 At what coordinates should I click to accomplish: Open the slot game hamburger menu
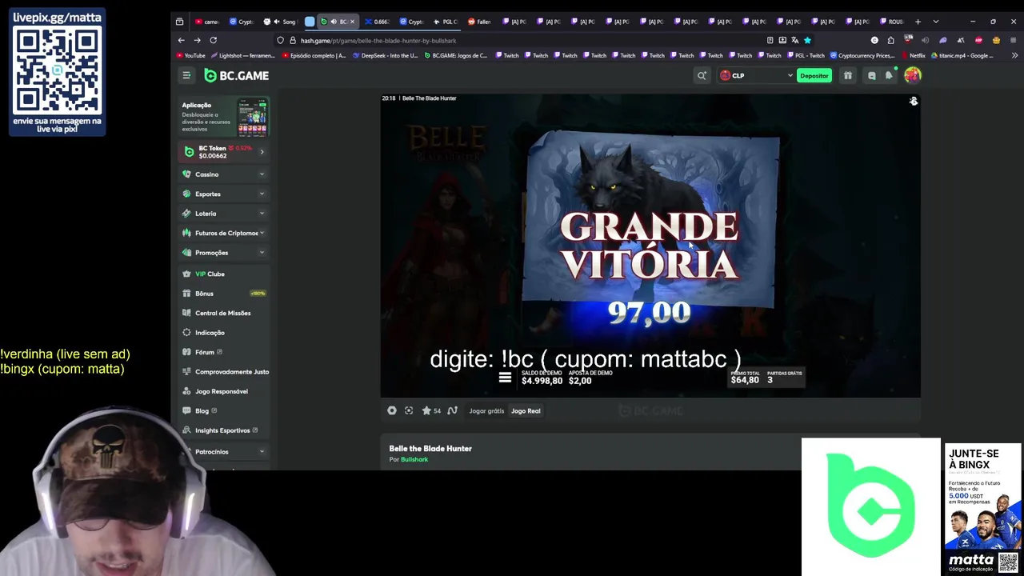(505, 378)
